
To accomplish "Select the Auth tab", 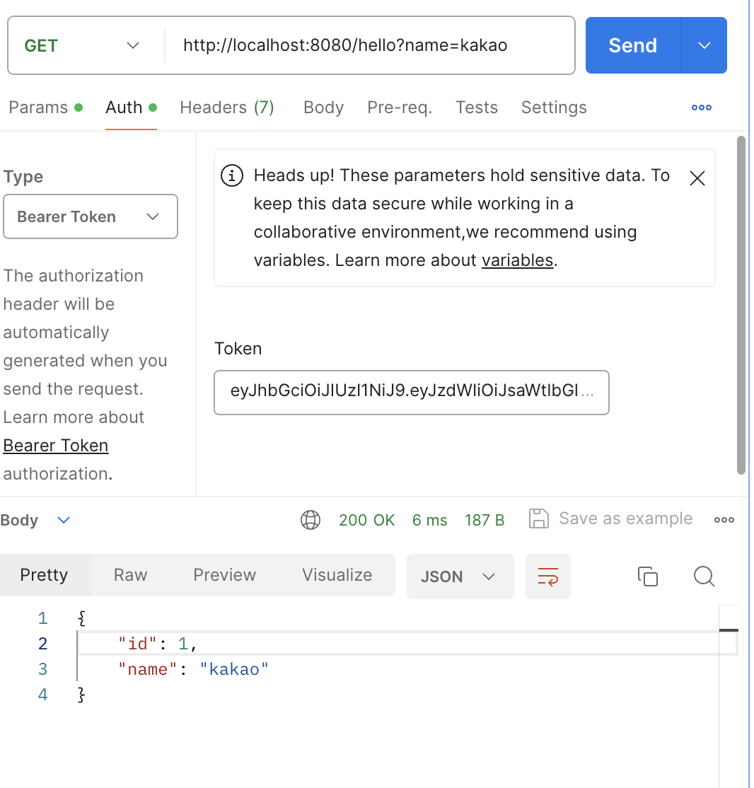I will pyautogui.click(x=131, y=108).
